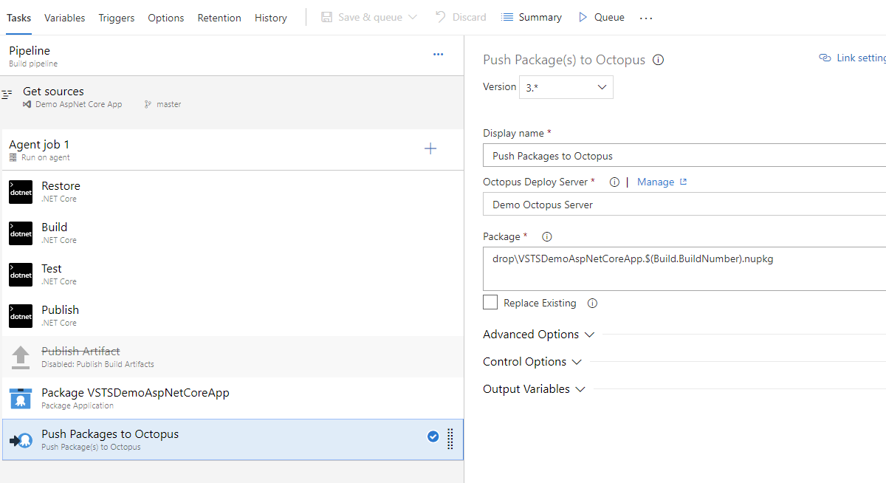Select the Restore .NET Core task

tap(61, 191)
